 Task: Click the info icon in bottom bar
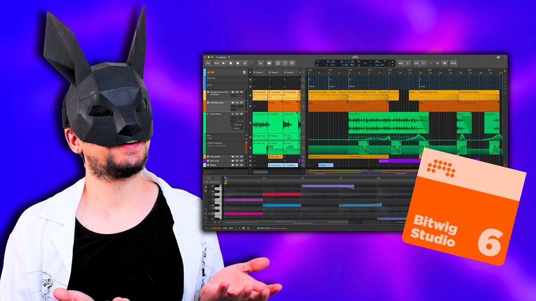206,228
